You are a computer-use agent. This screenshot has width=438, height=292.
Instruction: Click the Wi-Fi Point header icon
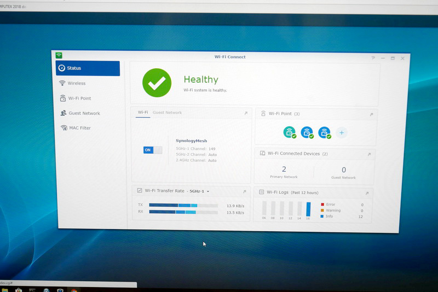263,113
